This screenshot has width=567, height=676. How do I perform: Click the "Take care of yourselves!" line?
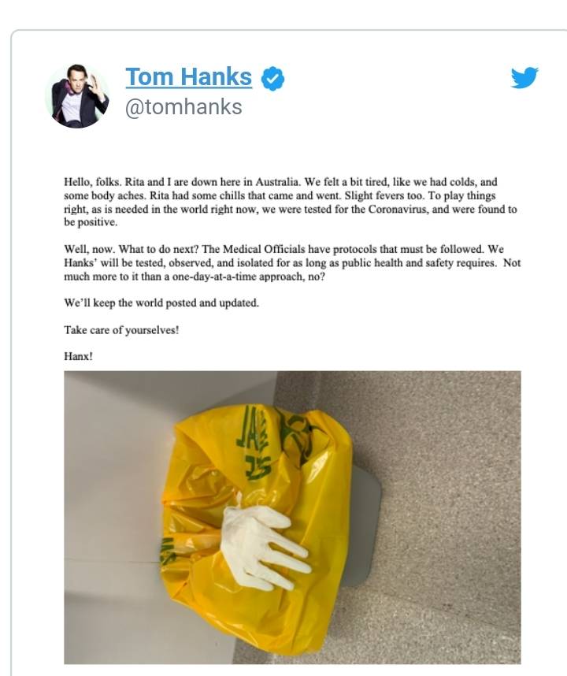click(121, 330)
